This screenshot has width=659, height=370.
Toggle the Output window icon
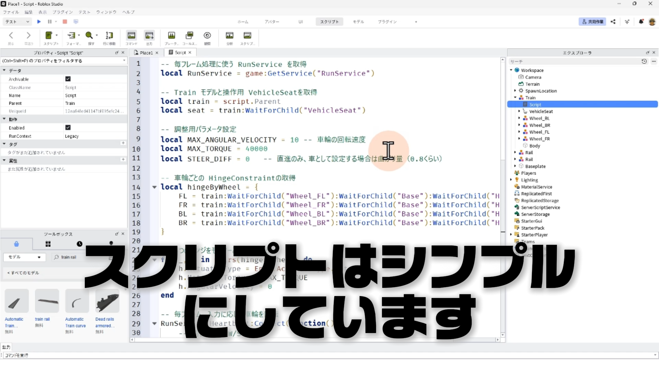(x=149, y=36)
